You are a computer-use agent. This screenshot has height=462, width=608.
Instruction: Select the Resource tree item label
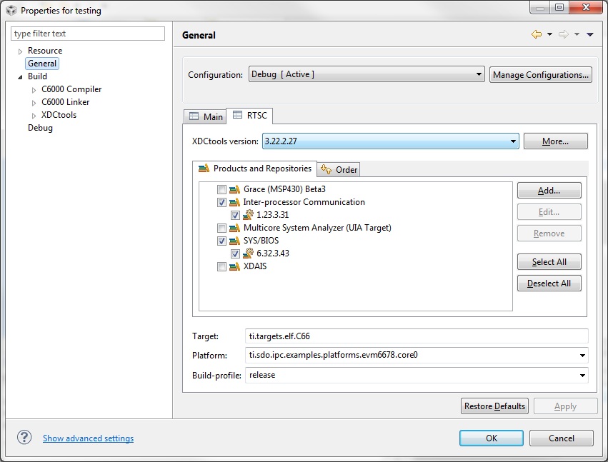click(x=45, y=51)
